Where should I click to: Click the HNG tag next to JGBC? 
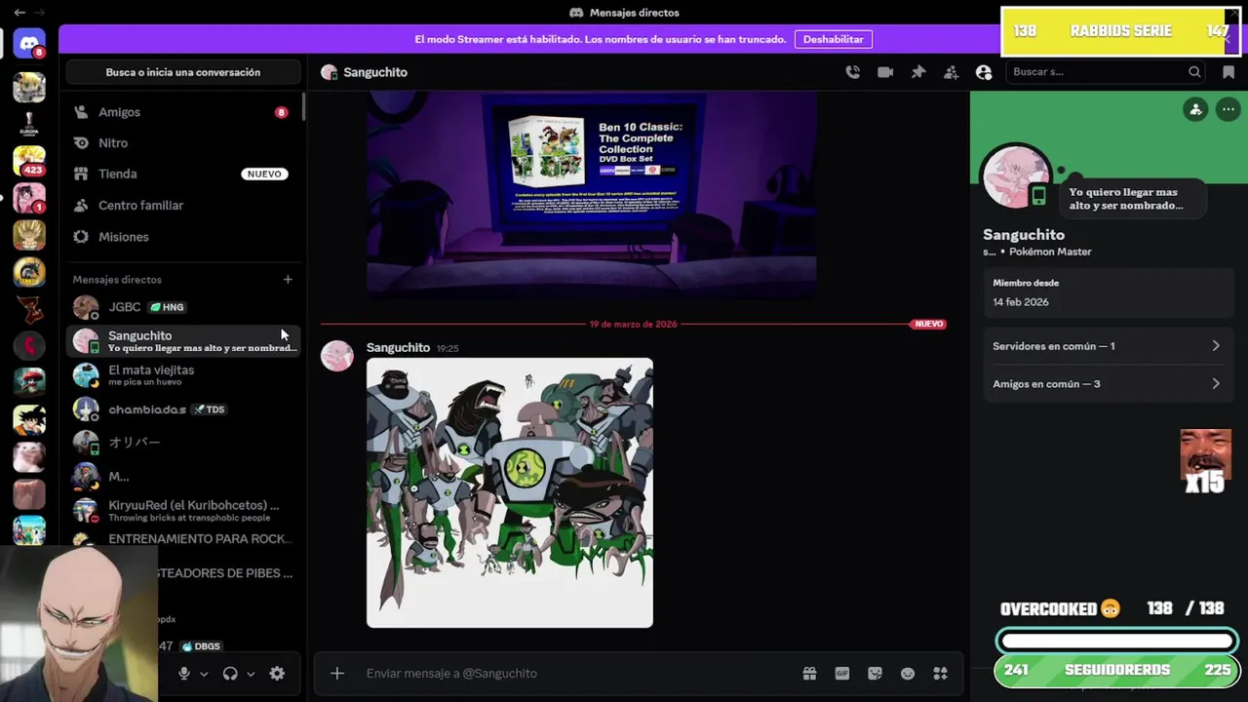tap(167, 307)
